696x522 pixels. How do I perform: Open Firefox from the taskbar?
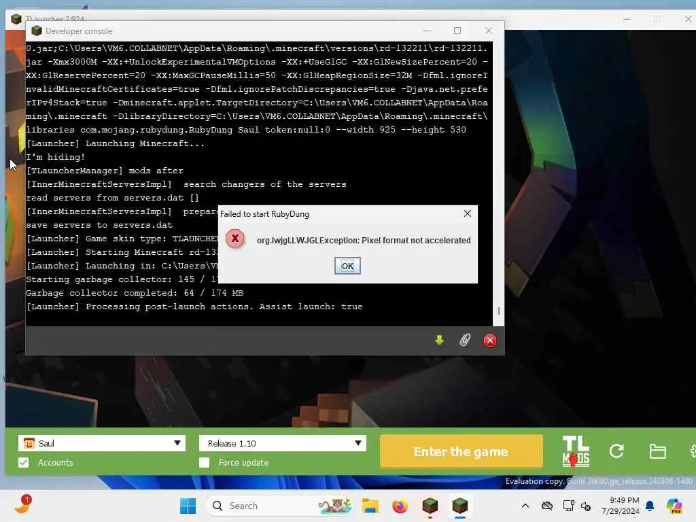[400, 506]
